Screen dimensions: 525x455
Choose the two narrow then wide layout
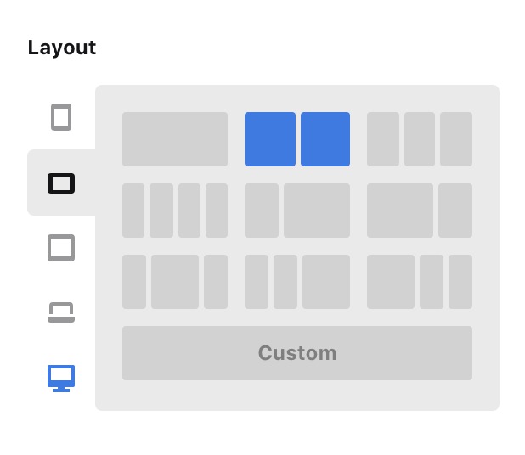tap(297, 282)
